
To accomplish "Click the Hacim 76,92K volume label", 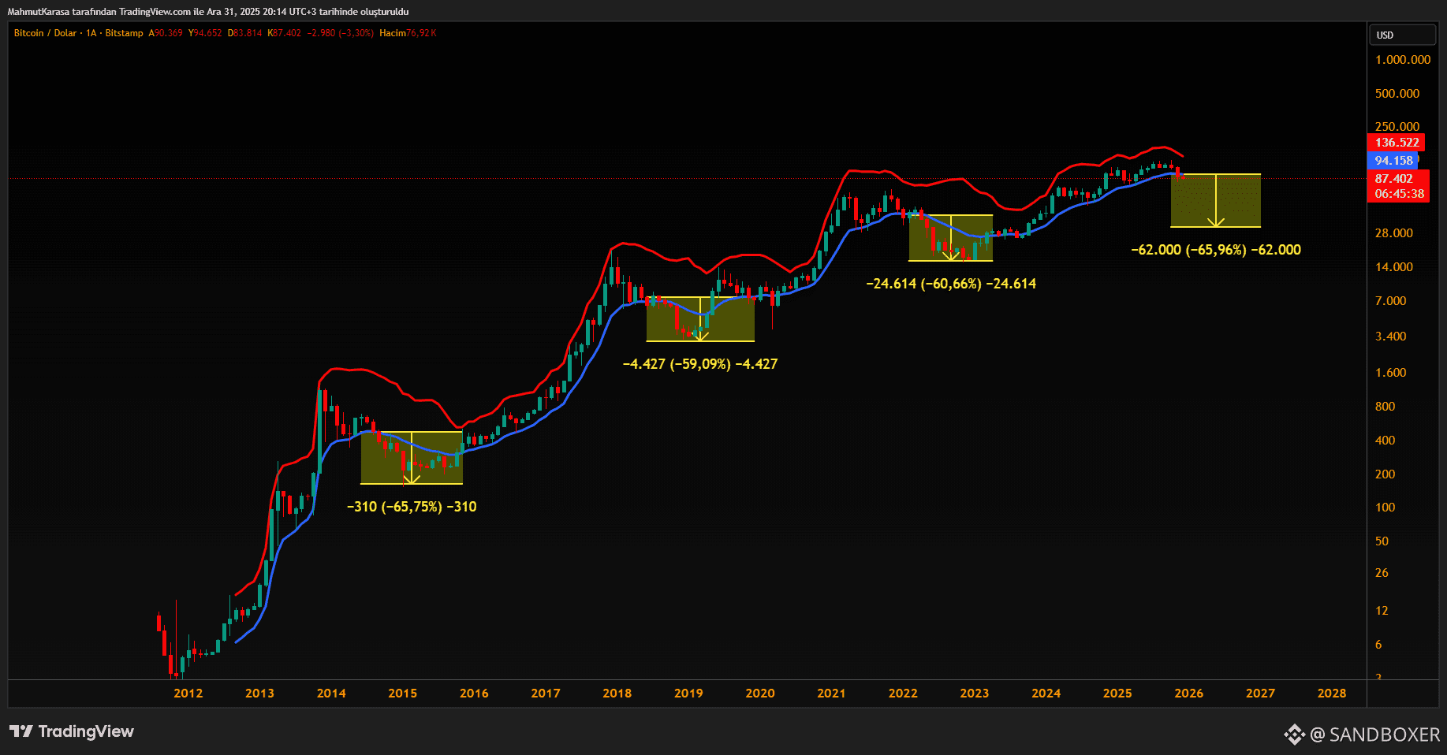I will [408, 33].
